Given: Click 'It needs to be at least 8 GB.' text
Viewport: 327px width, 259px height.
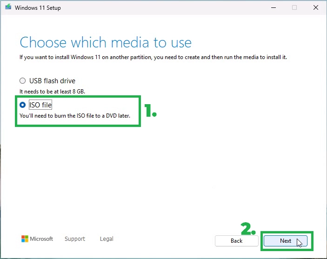Looking at the screenshot, I should pyautogui.click(x=53, y=92).
